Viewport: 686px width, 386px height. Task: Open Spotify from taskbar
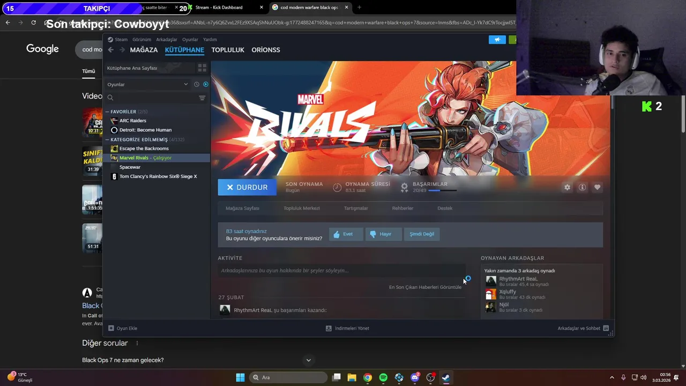(x=383, y=377)
